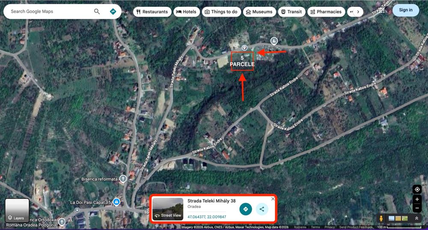Screen dimensions: 428x230
Task: Select the Hotels category chip
Action: click(x=187, y=12)
